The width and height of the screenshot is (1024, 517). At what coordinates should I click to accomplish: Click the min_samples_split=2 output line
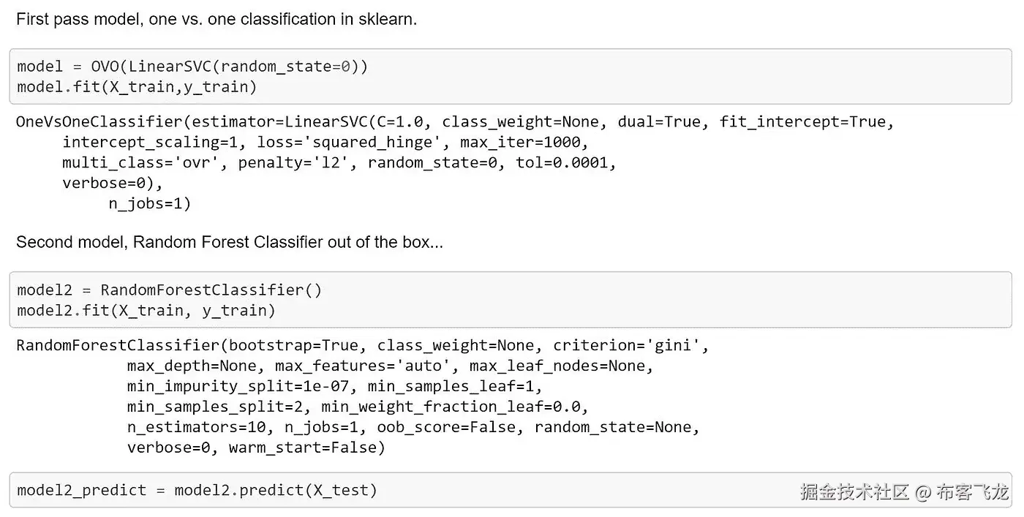357,407
